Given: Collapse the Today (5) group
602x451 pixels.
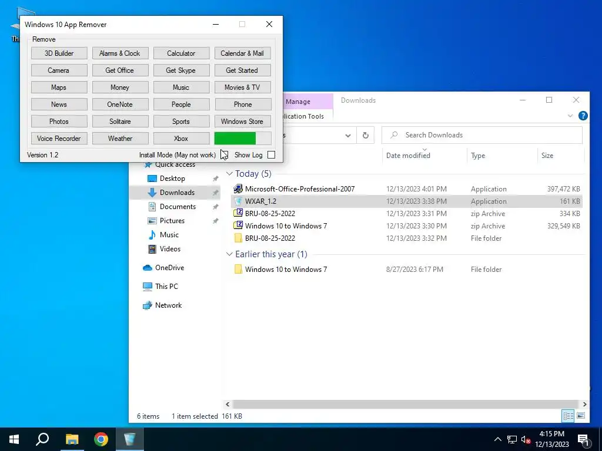Looking at the screenshot, I should tap(230, 174).
